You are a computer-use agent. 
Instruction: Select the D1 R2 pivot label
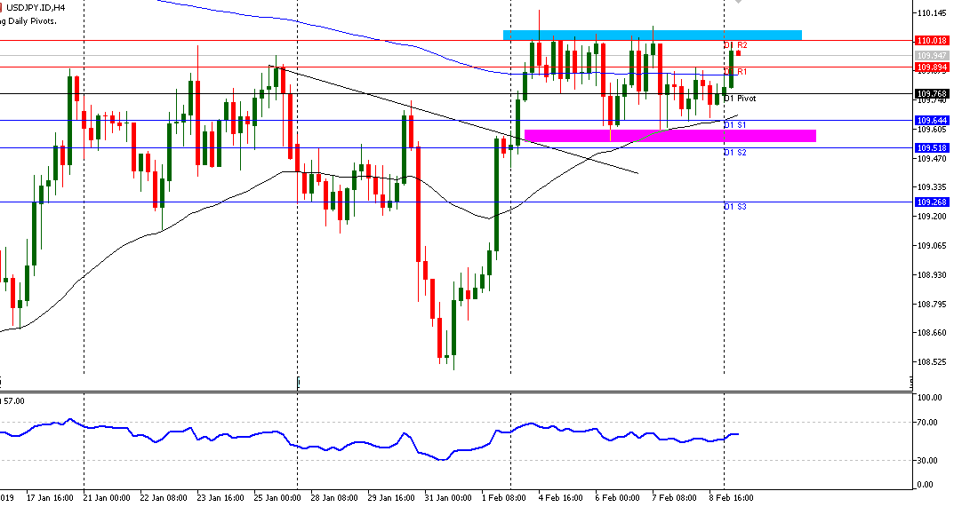[735, 45]
